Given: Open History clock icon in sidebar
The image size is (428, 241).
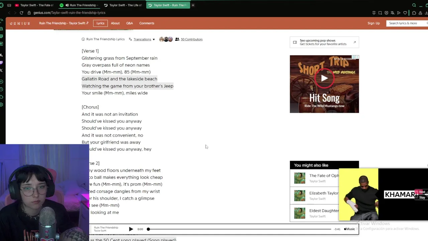Looking at the screenshot, I should (2, 89).
